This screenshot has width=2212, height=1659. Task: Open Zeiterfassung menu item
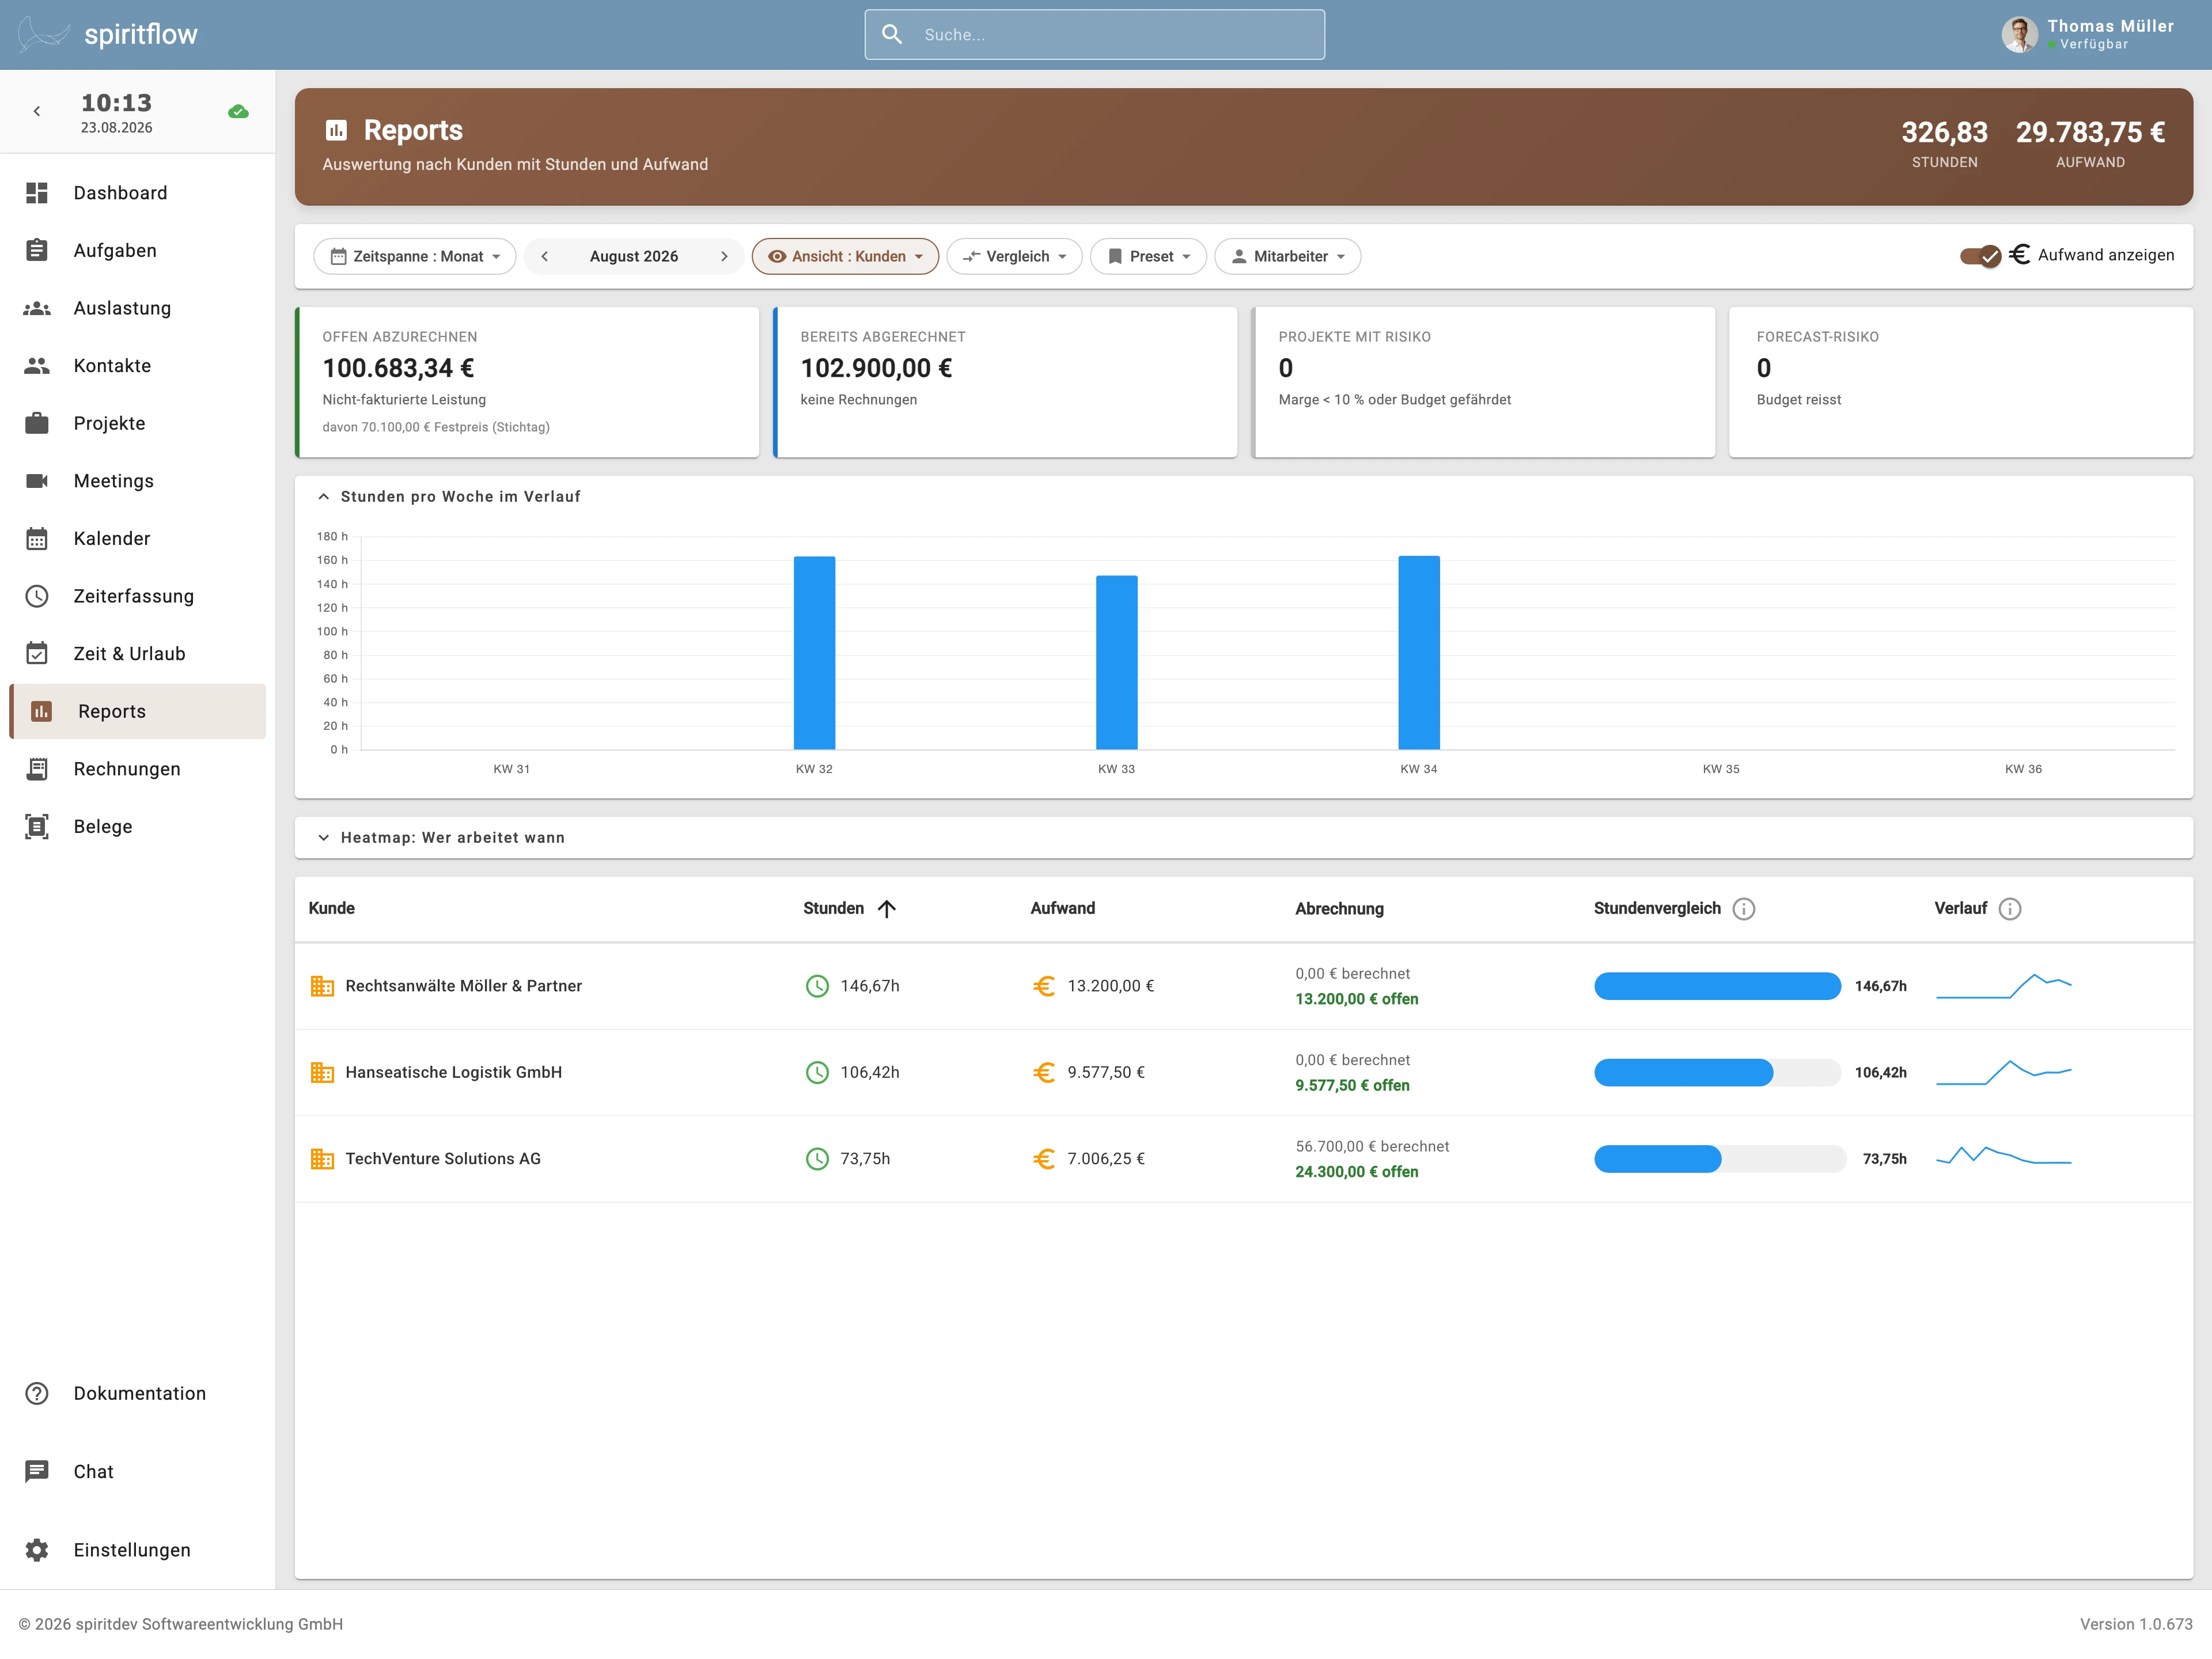(x=138, y=596)
